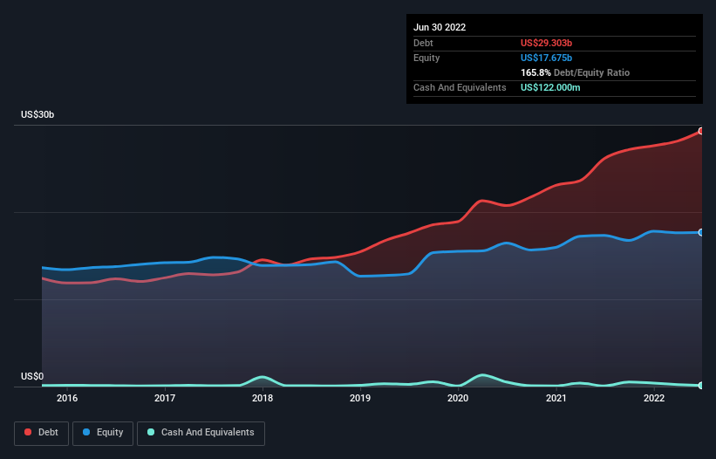Click the US$122.000m cash value
716x459 pixels.
tap(550, 87)
